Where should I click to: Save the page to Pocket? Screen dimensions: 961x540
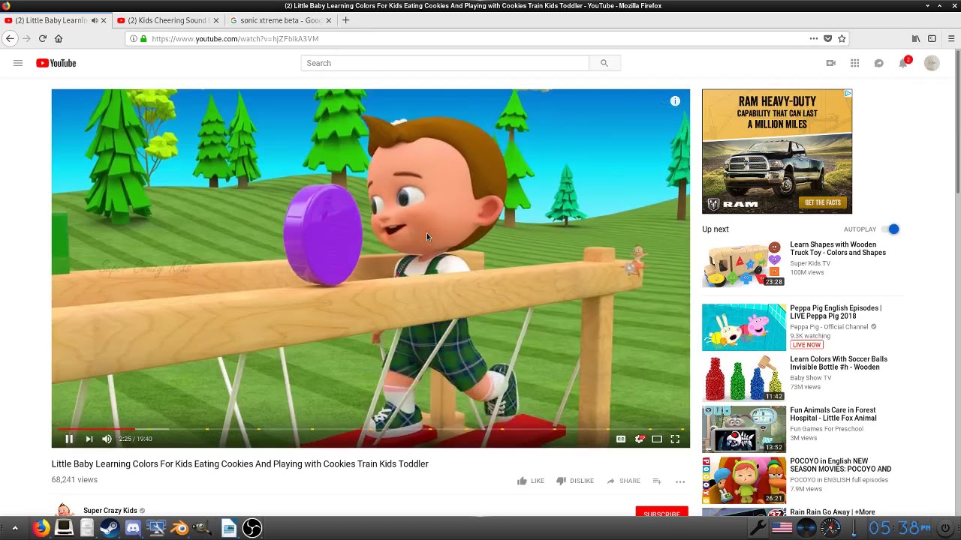coord(827,38)
